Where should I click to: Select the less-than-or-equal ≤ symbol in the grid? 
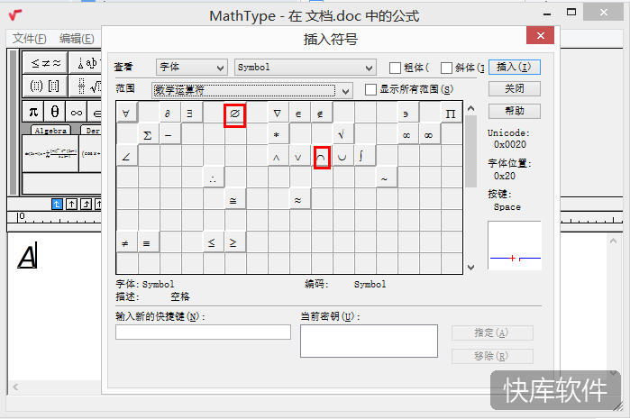(214, 241)
